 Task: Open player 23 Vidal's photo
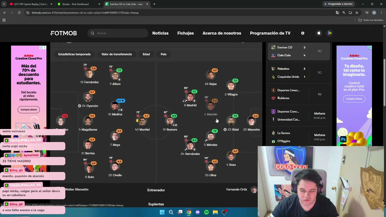click(231, 121)
